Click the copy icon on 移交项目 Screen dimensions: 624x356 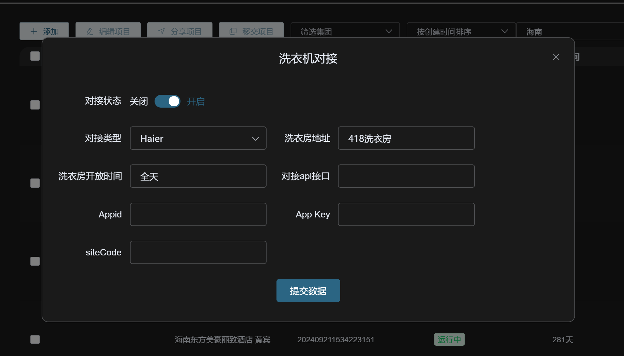pyautogui.click(x=233, y=31)
